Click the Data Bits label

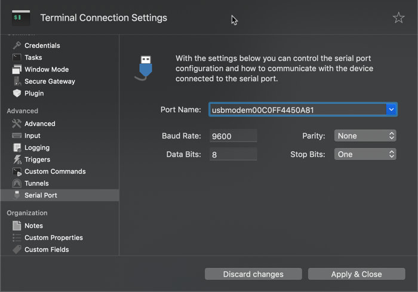click(x=184, y=154)
